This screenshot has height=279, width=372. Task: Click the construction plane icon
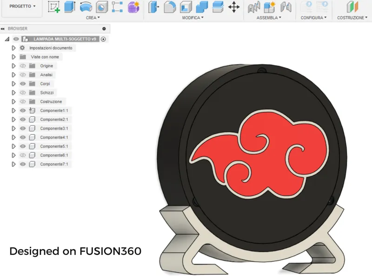coord(352,7)
